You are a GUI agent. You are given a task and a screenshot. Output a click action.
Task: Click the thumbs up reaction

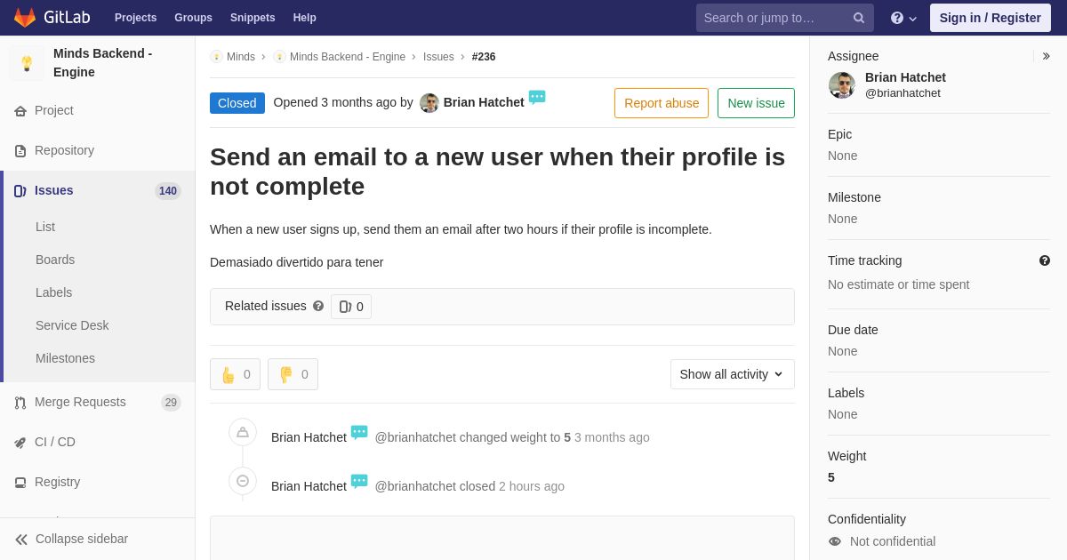pyautogui.click(x=235, y=374)
